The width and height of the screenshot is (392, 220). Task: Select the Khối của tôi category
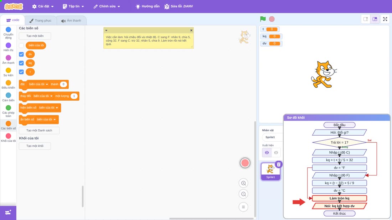[8, 138]
